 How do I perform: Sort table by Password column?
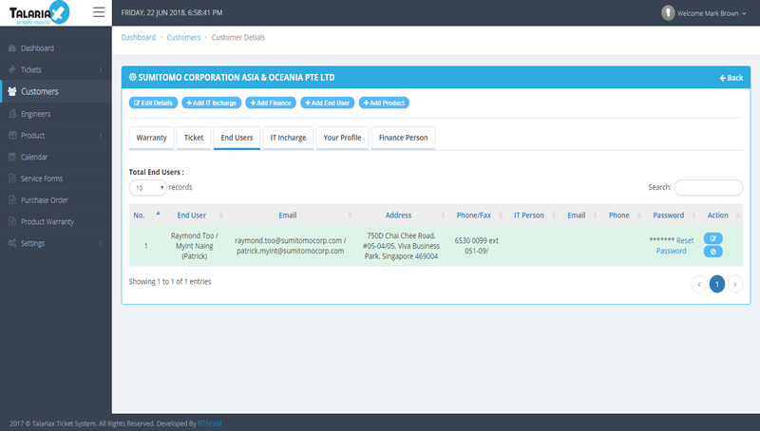point(673,215)
